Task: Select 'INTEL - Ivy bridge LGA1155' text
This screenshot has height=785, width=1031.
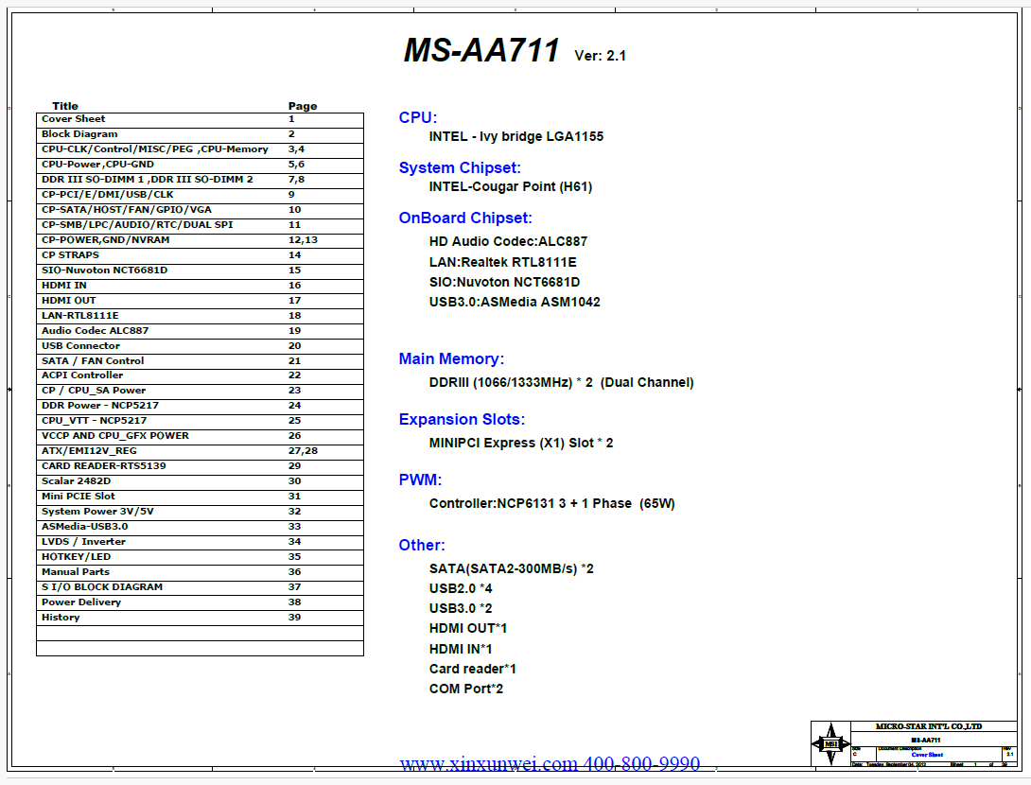Action: click(516, 137)
